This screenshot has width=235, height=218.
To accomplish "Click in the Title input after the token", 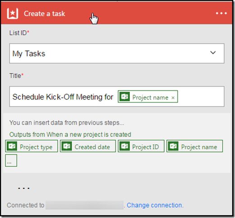I will (x=201, y=96).
